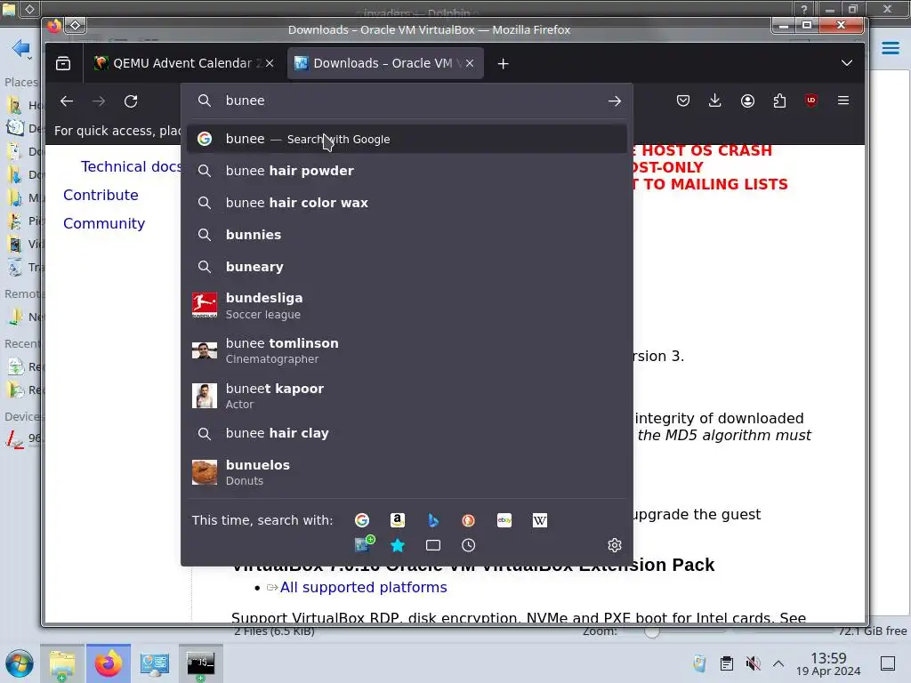This screenshot has width=911, height=683.
Task: Open All supported platforms link
Action: tap(363, 587)
